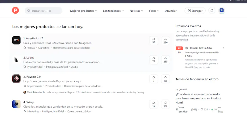This screenshot has width=247, height=119.
Task: Select the Marketing tag on Anysite.io
Action: coord(44,48)
